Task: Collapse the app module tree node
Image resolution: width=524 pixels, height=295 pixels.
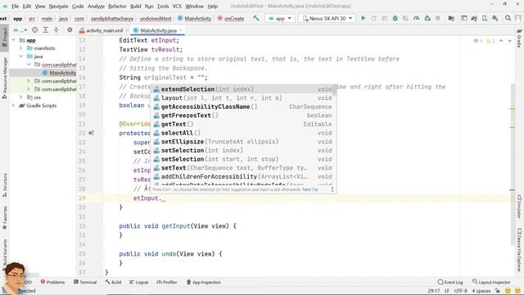Action: [14, 40]
